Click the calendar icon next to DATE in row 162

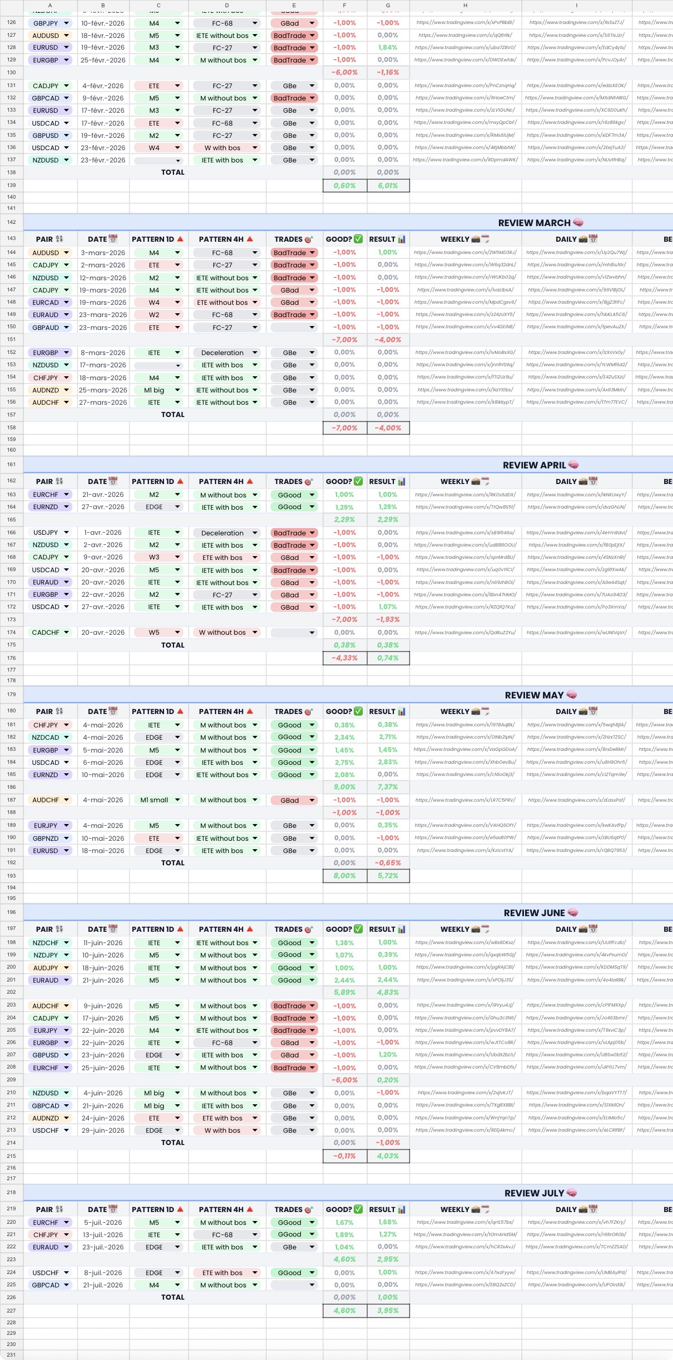113,481
